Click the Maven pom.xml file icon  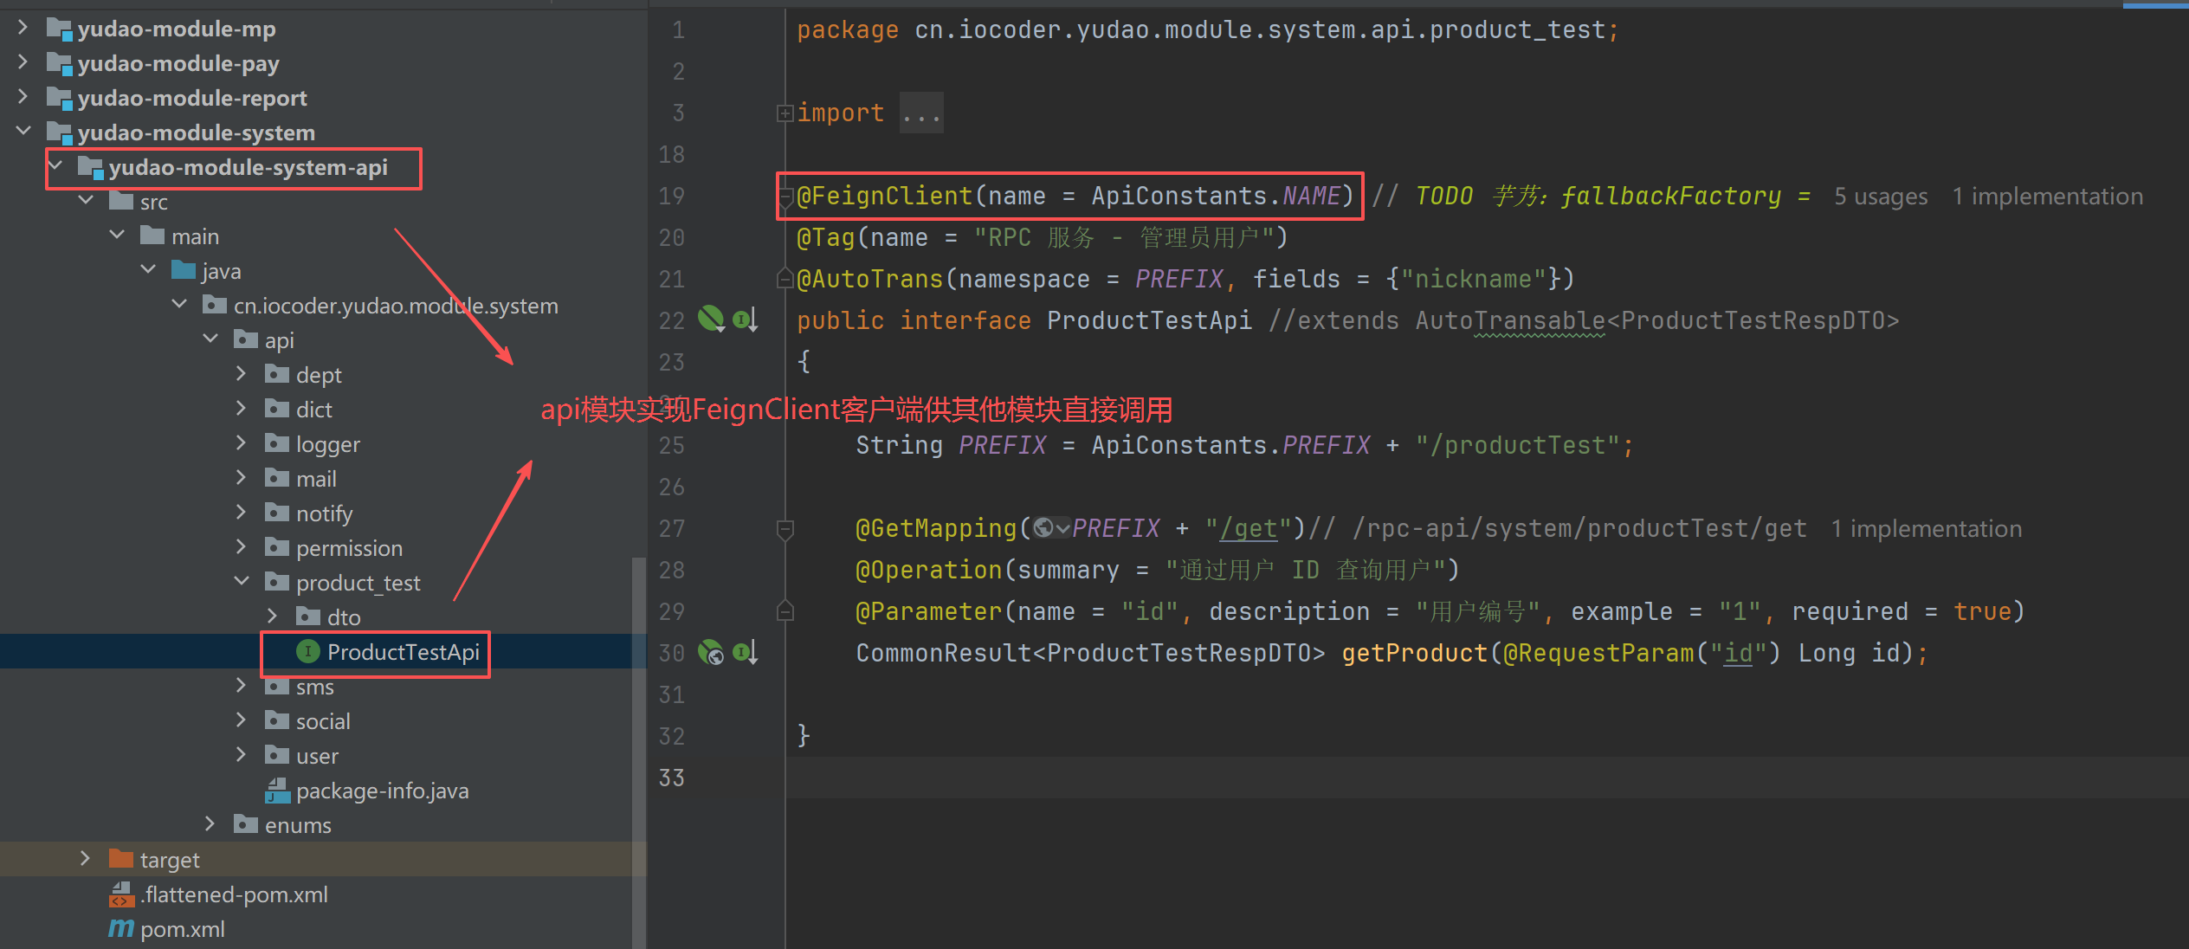point(120,929)
